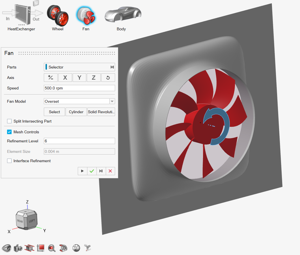Click the Refinement Level input field

79,141
